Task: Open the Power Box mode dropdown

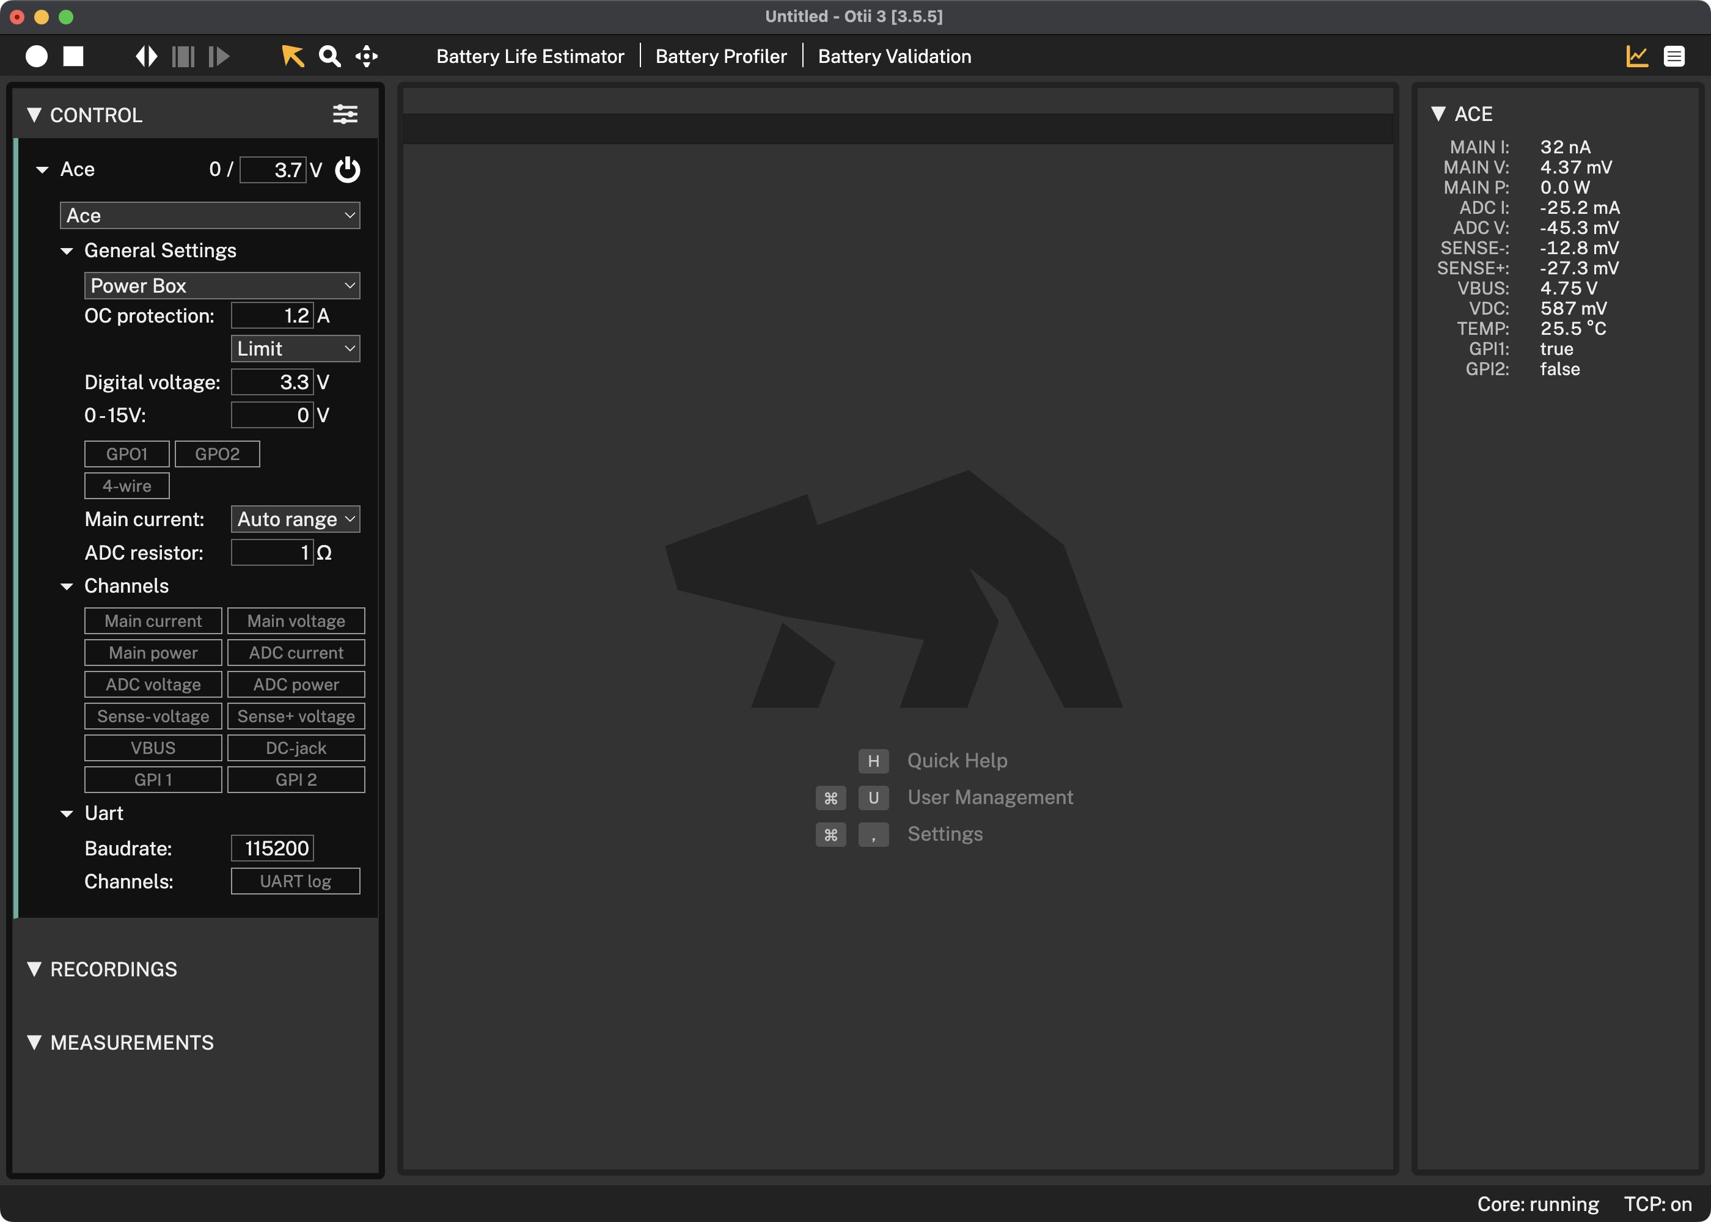Action: click(222, 286)
